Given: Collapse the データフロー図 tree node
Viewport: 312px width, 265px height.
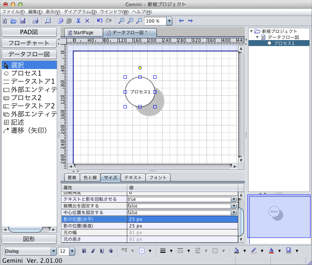Looking at the screenshot, I should pyautogui.click(x=257, y=37).
